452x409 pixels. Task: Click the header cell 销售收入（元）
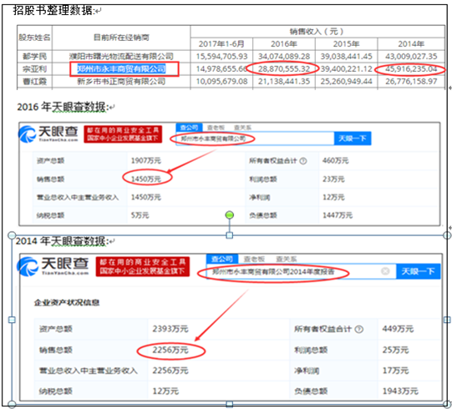pyautogui.click(x=317, y=31)
